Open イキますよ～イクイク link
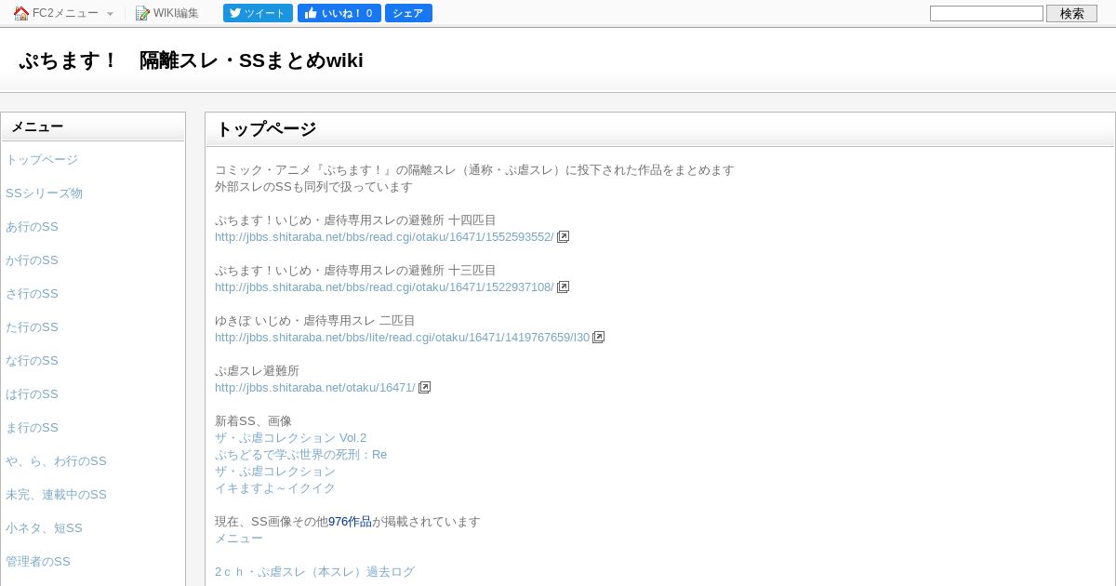The height and width of the screenshot is (586, 1116). 275,488
